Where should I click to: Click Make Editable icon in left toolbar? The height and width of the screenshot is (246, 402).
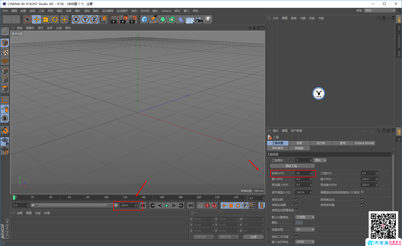[5, 31]
